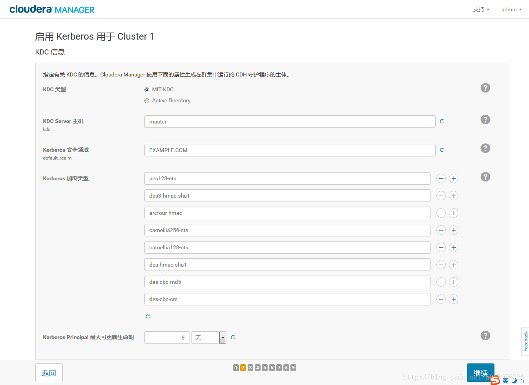Screen dimensions: 529x385
Task: Remove the arcfour-hmac encryption type
Action: [x=441, y=213]
